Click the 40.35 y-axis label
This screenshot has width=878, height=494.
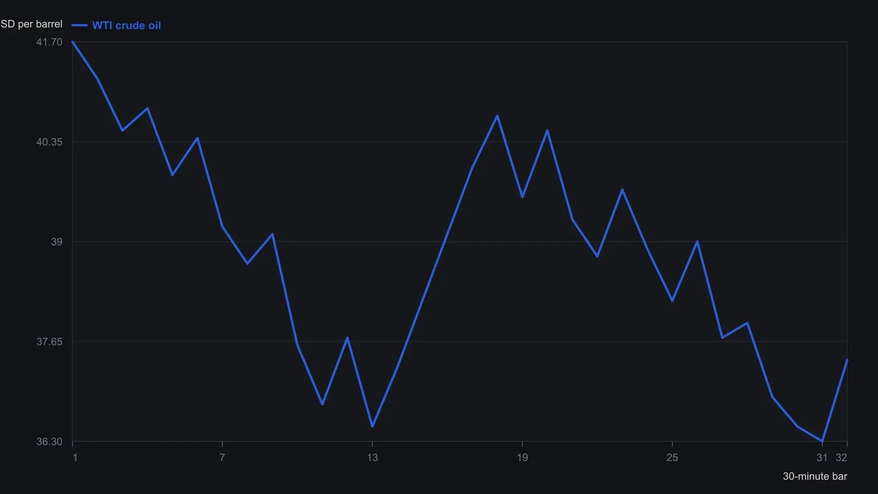click(49, 142)
